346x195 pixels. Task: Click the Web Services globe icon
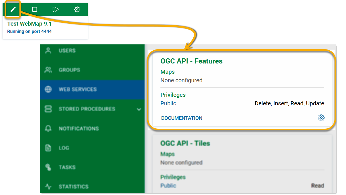(x=48, y=89)
